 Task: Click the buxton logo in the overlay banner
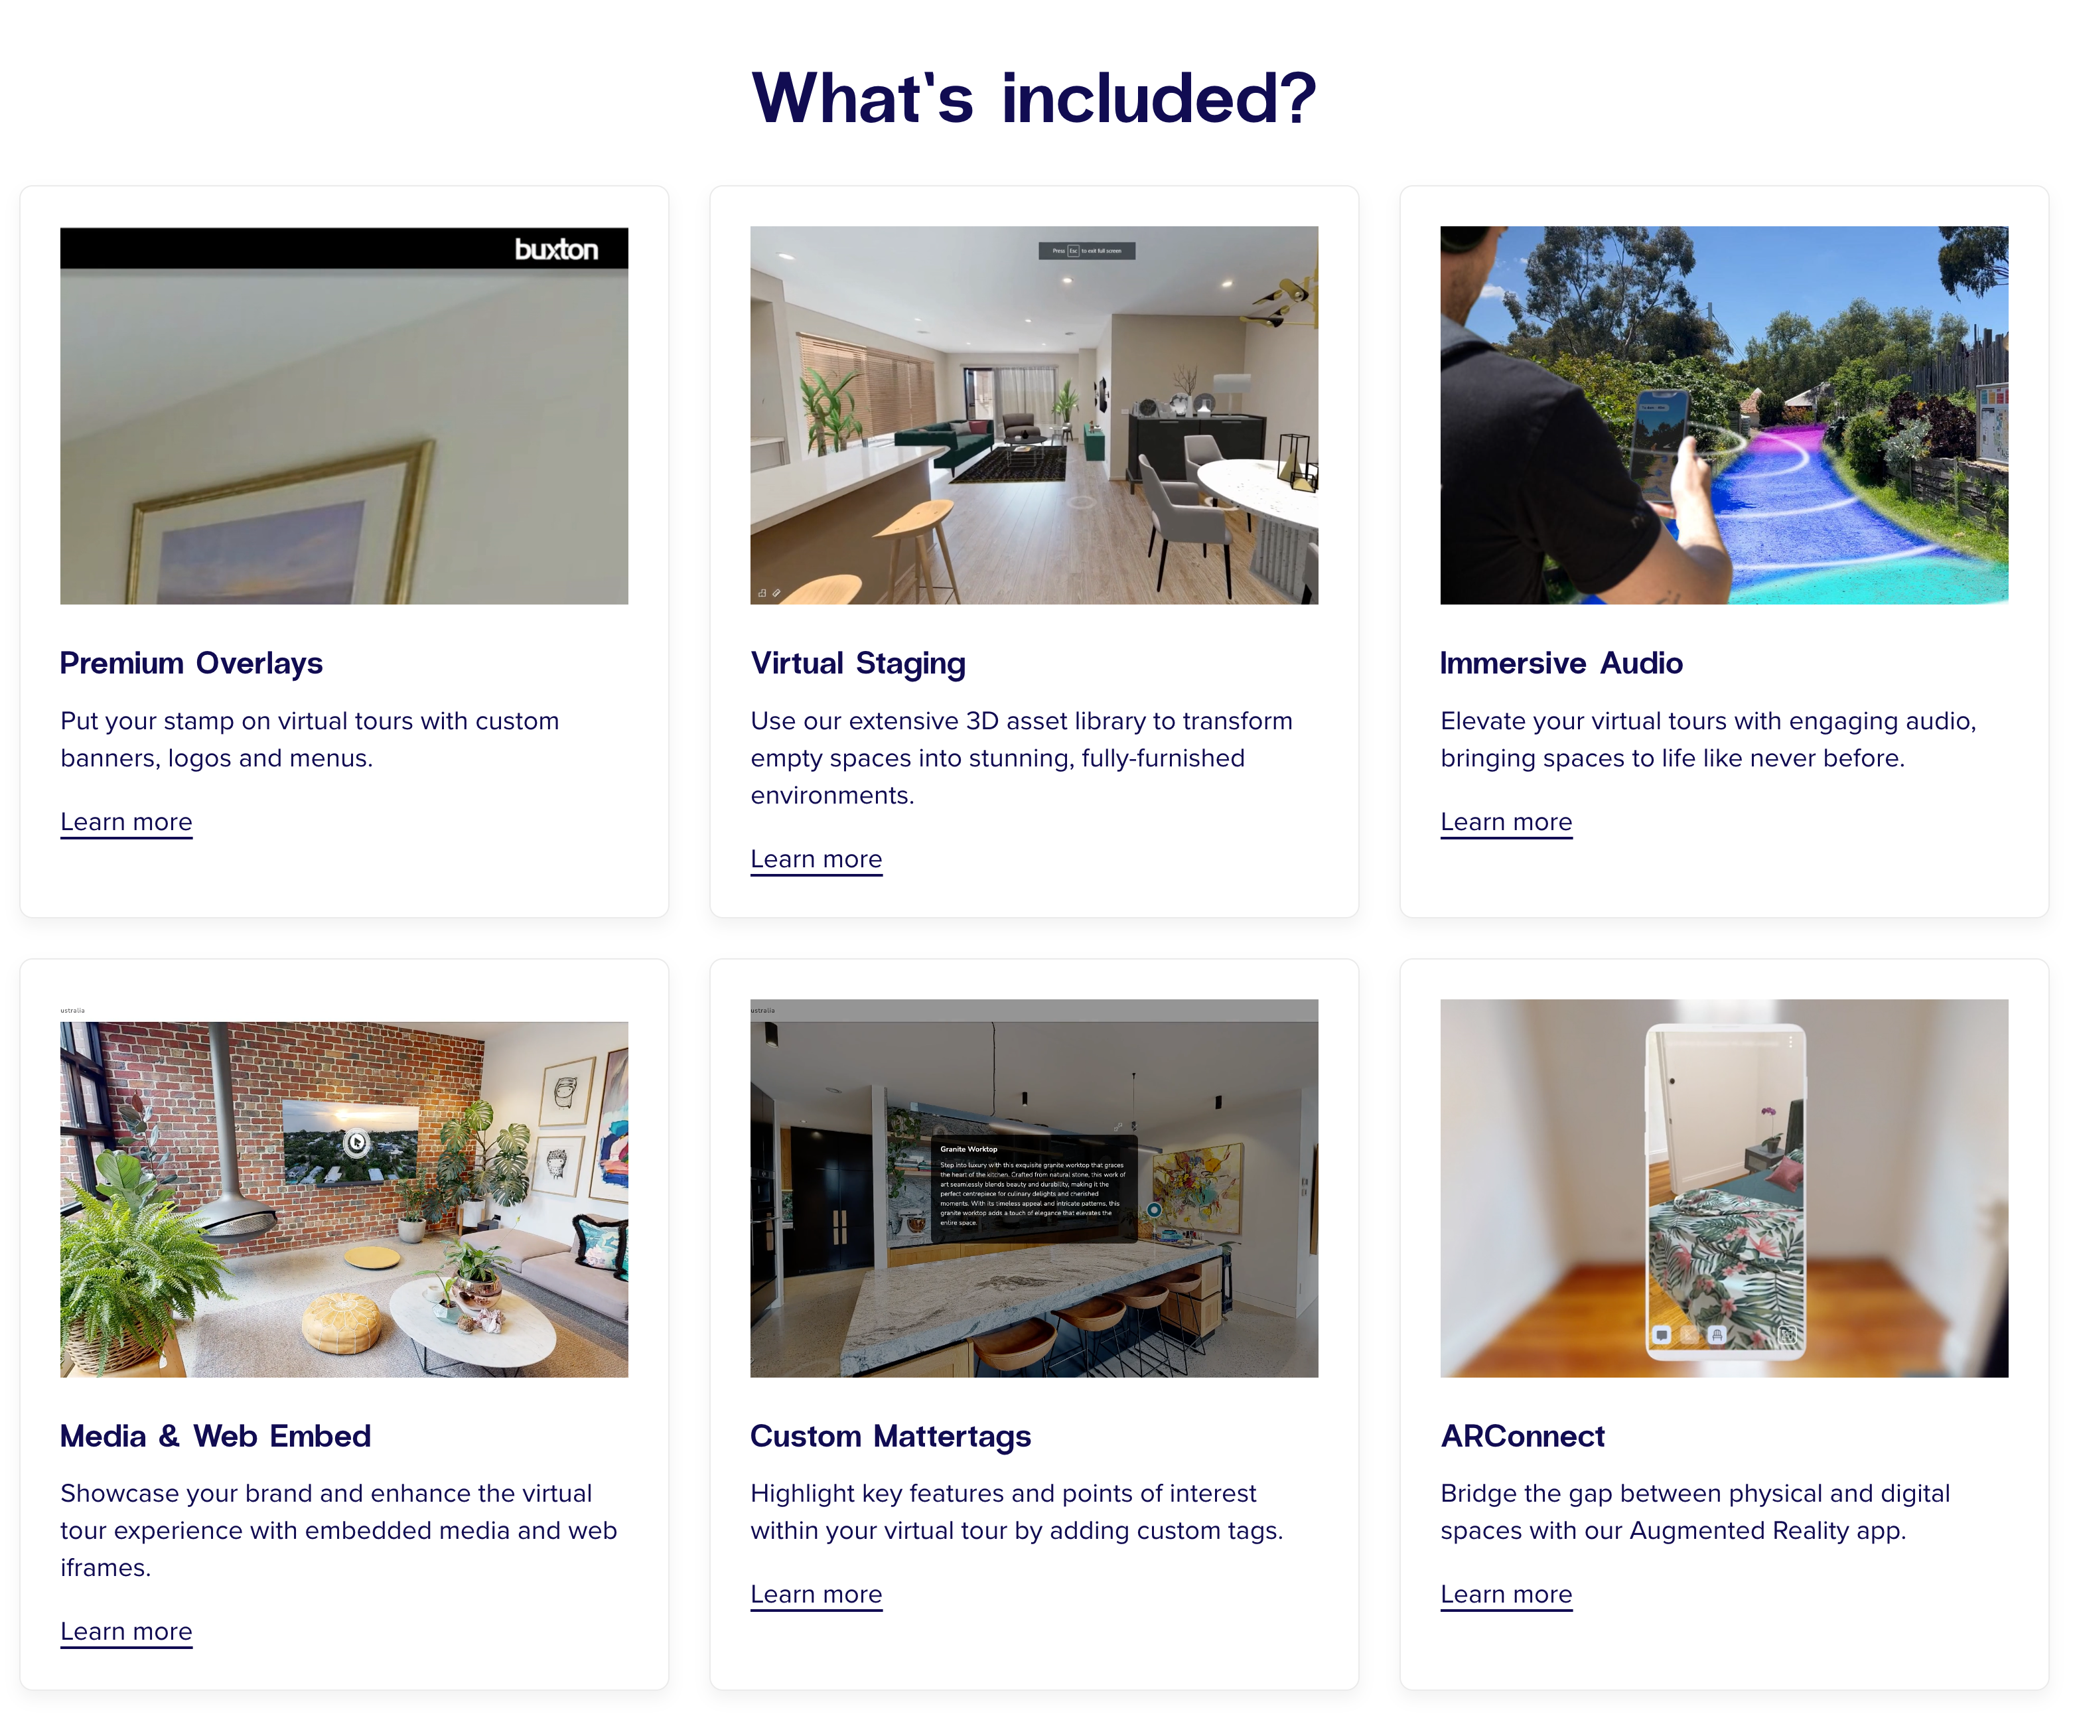point(557,250)
